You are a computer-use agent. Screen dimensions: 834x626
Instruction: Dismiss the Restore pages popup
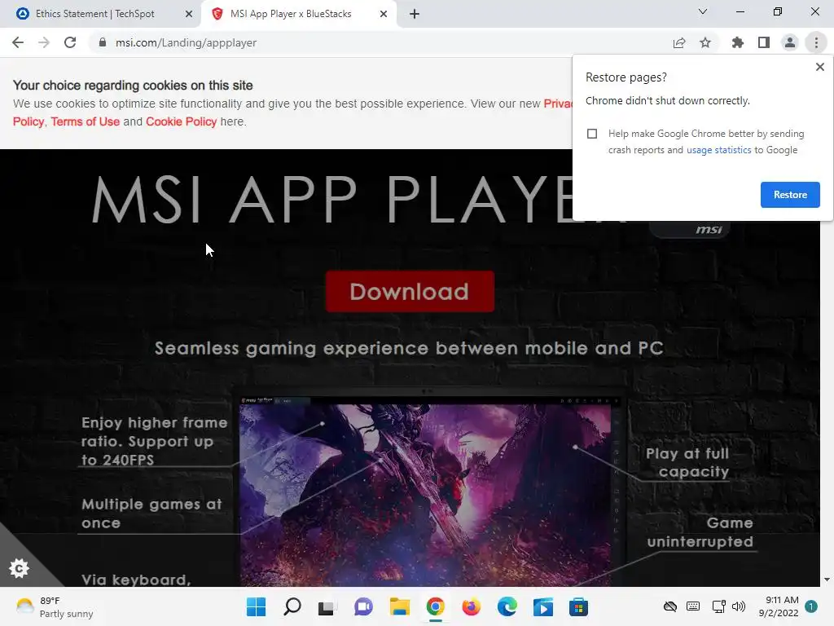point(820,67)
